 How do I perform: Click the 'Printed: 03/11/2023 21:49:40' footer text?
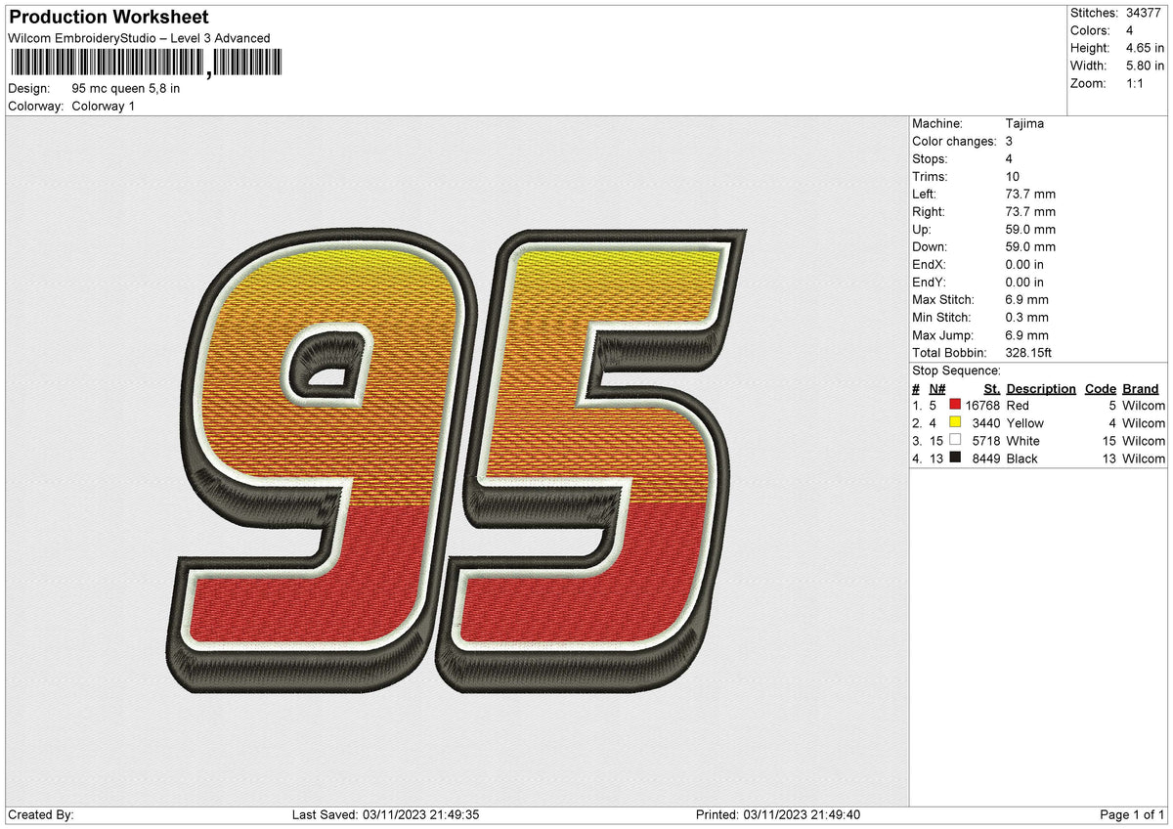coord(778,814)
